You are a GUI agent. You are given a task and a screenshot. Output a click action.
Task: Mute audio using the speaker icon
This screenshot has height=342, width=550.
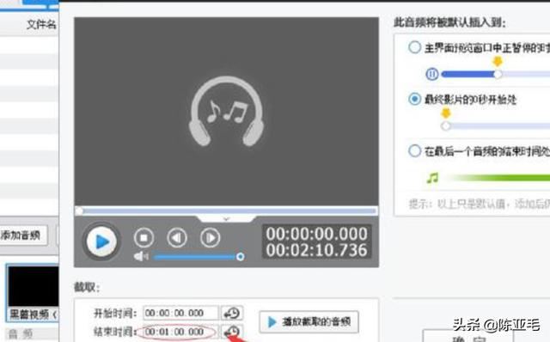pyautogui.click(x=141, y=256)
